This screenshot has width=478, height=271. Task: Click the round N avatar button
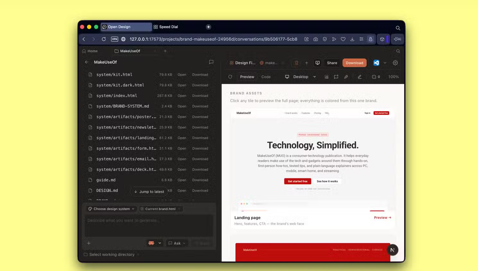click(392, 250)
